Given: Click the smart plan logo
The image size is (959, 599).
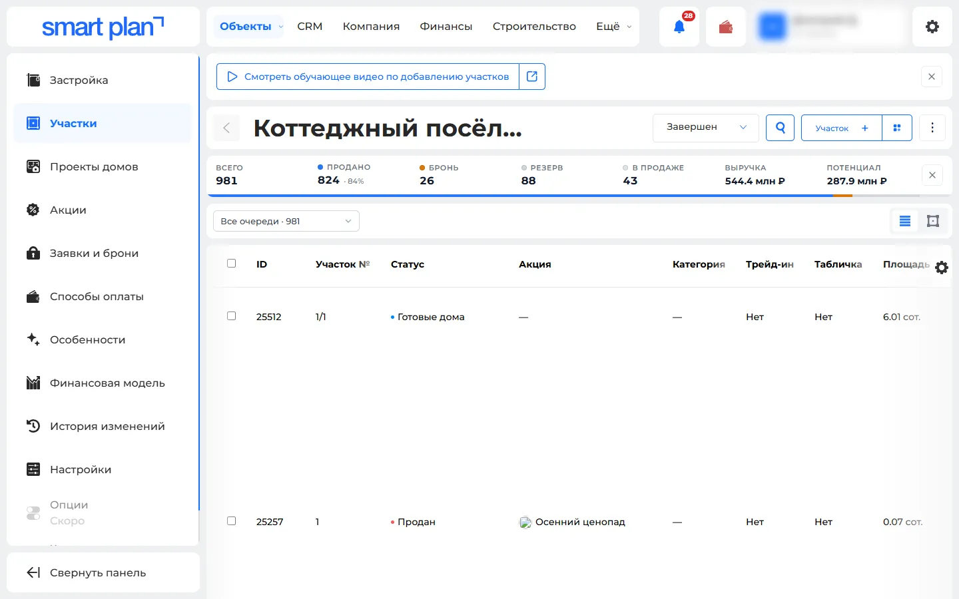Looking at the screenshot, I should click(103, 27).
